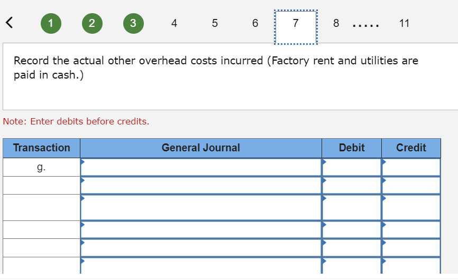Open the second row General Journal account dropdown
The image size is (458, 280).
click(x=201, y=185)
